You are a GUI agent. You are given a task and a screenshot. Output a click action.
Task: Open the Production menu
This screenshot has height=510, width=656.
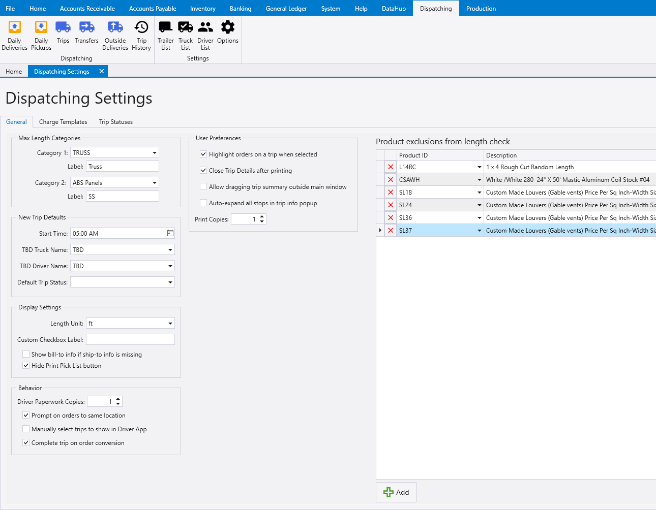coord(481,8)
